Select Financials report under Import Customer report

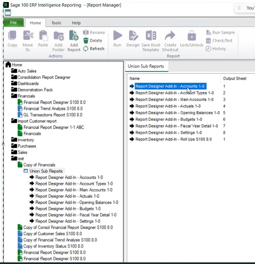[x=32, y=133]
